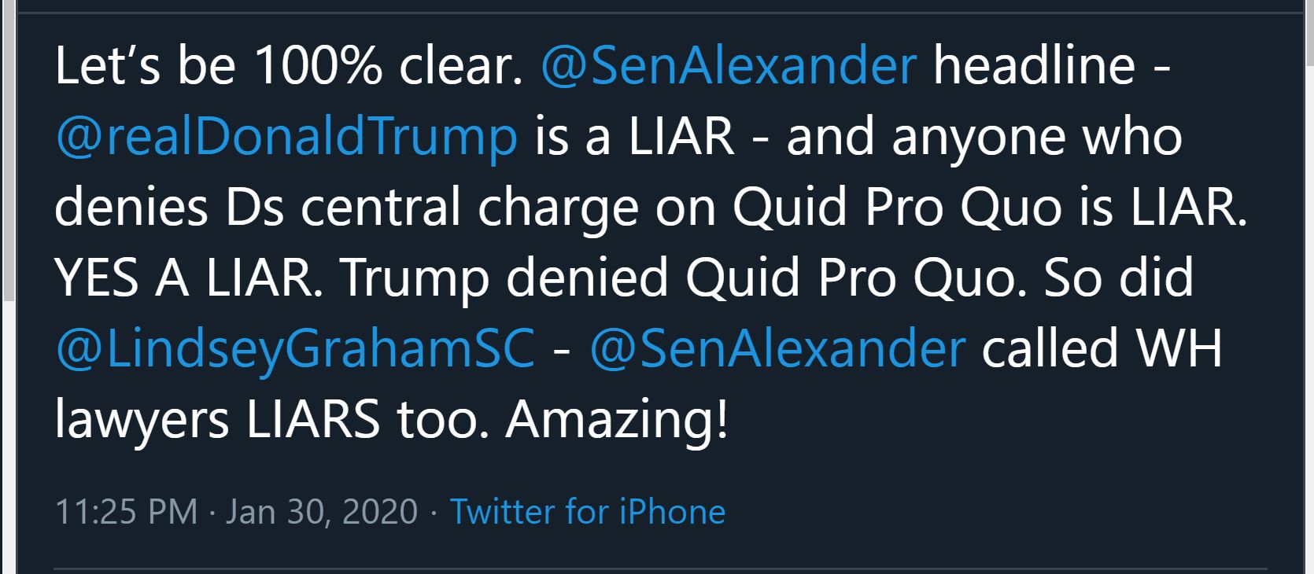Click the phrase "is a LIAR" after Trump mention
The width and height of the screenshot is (1314, 574).
coord(635,136)
